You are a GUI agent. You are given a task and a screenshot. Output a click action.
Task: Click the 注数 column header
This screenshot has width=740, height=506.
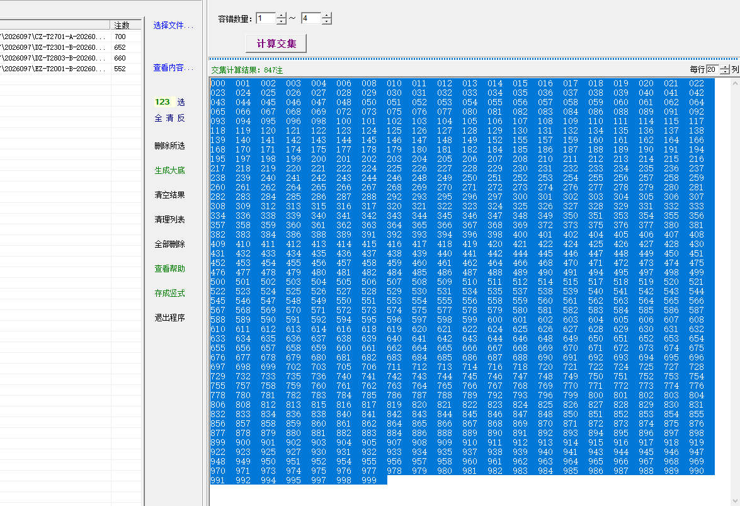126,25
